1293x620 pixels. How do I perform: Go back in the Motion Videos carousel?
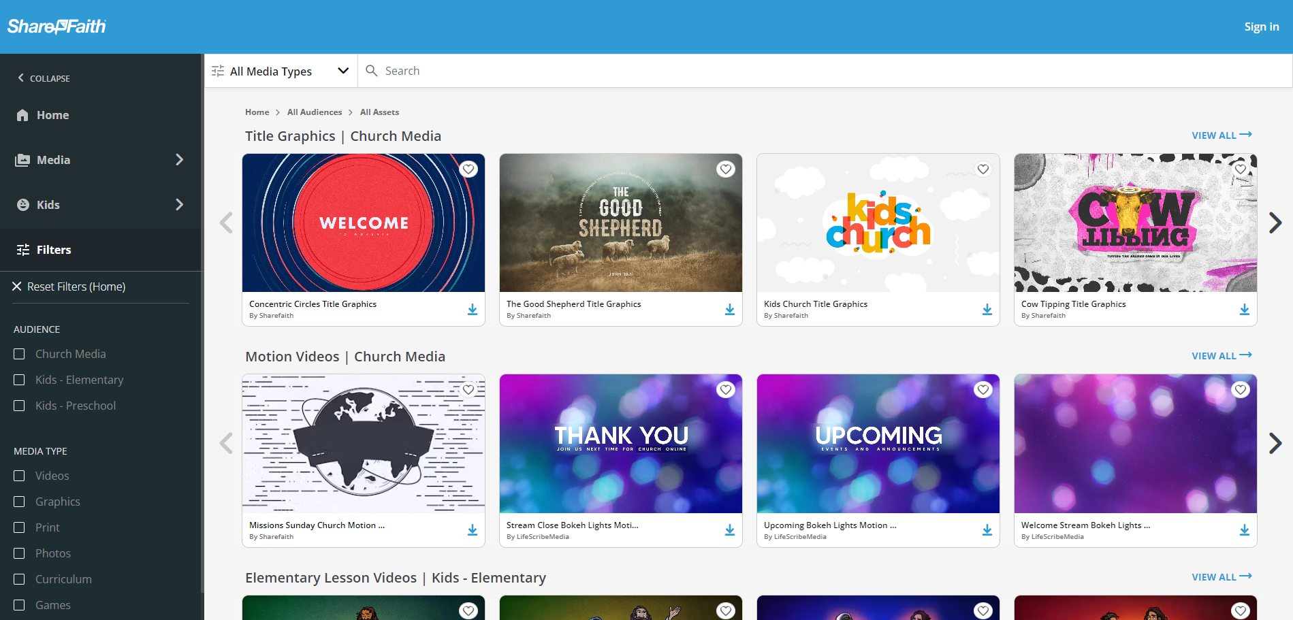226,443
